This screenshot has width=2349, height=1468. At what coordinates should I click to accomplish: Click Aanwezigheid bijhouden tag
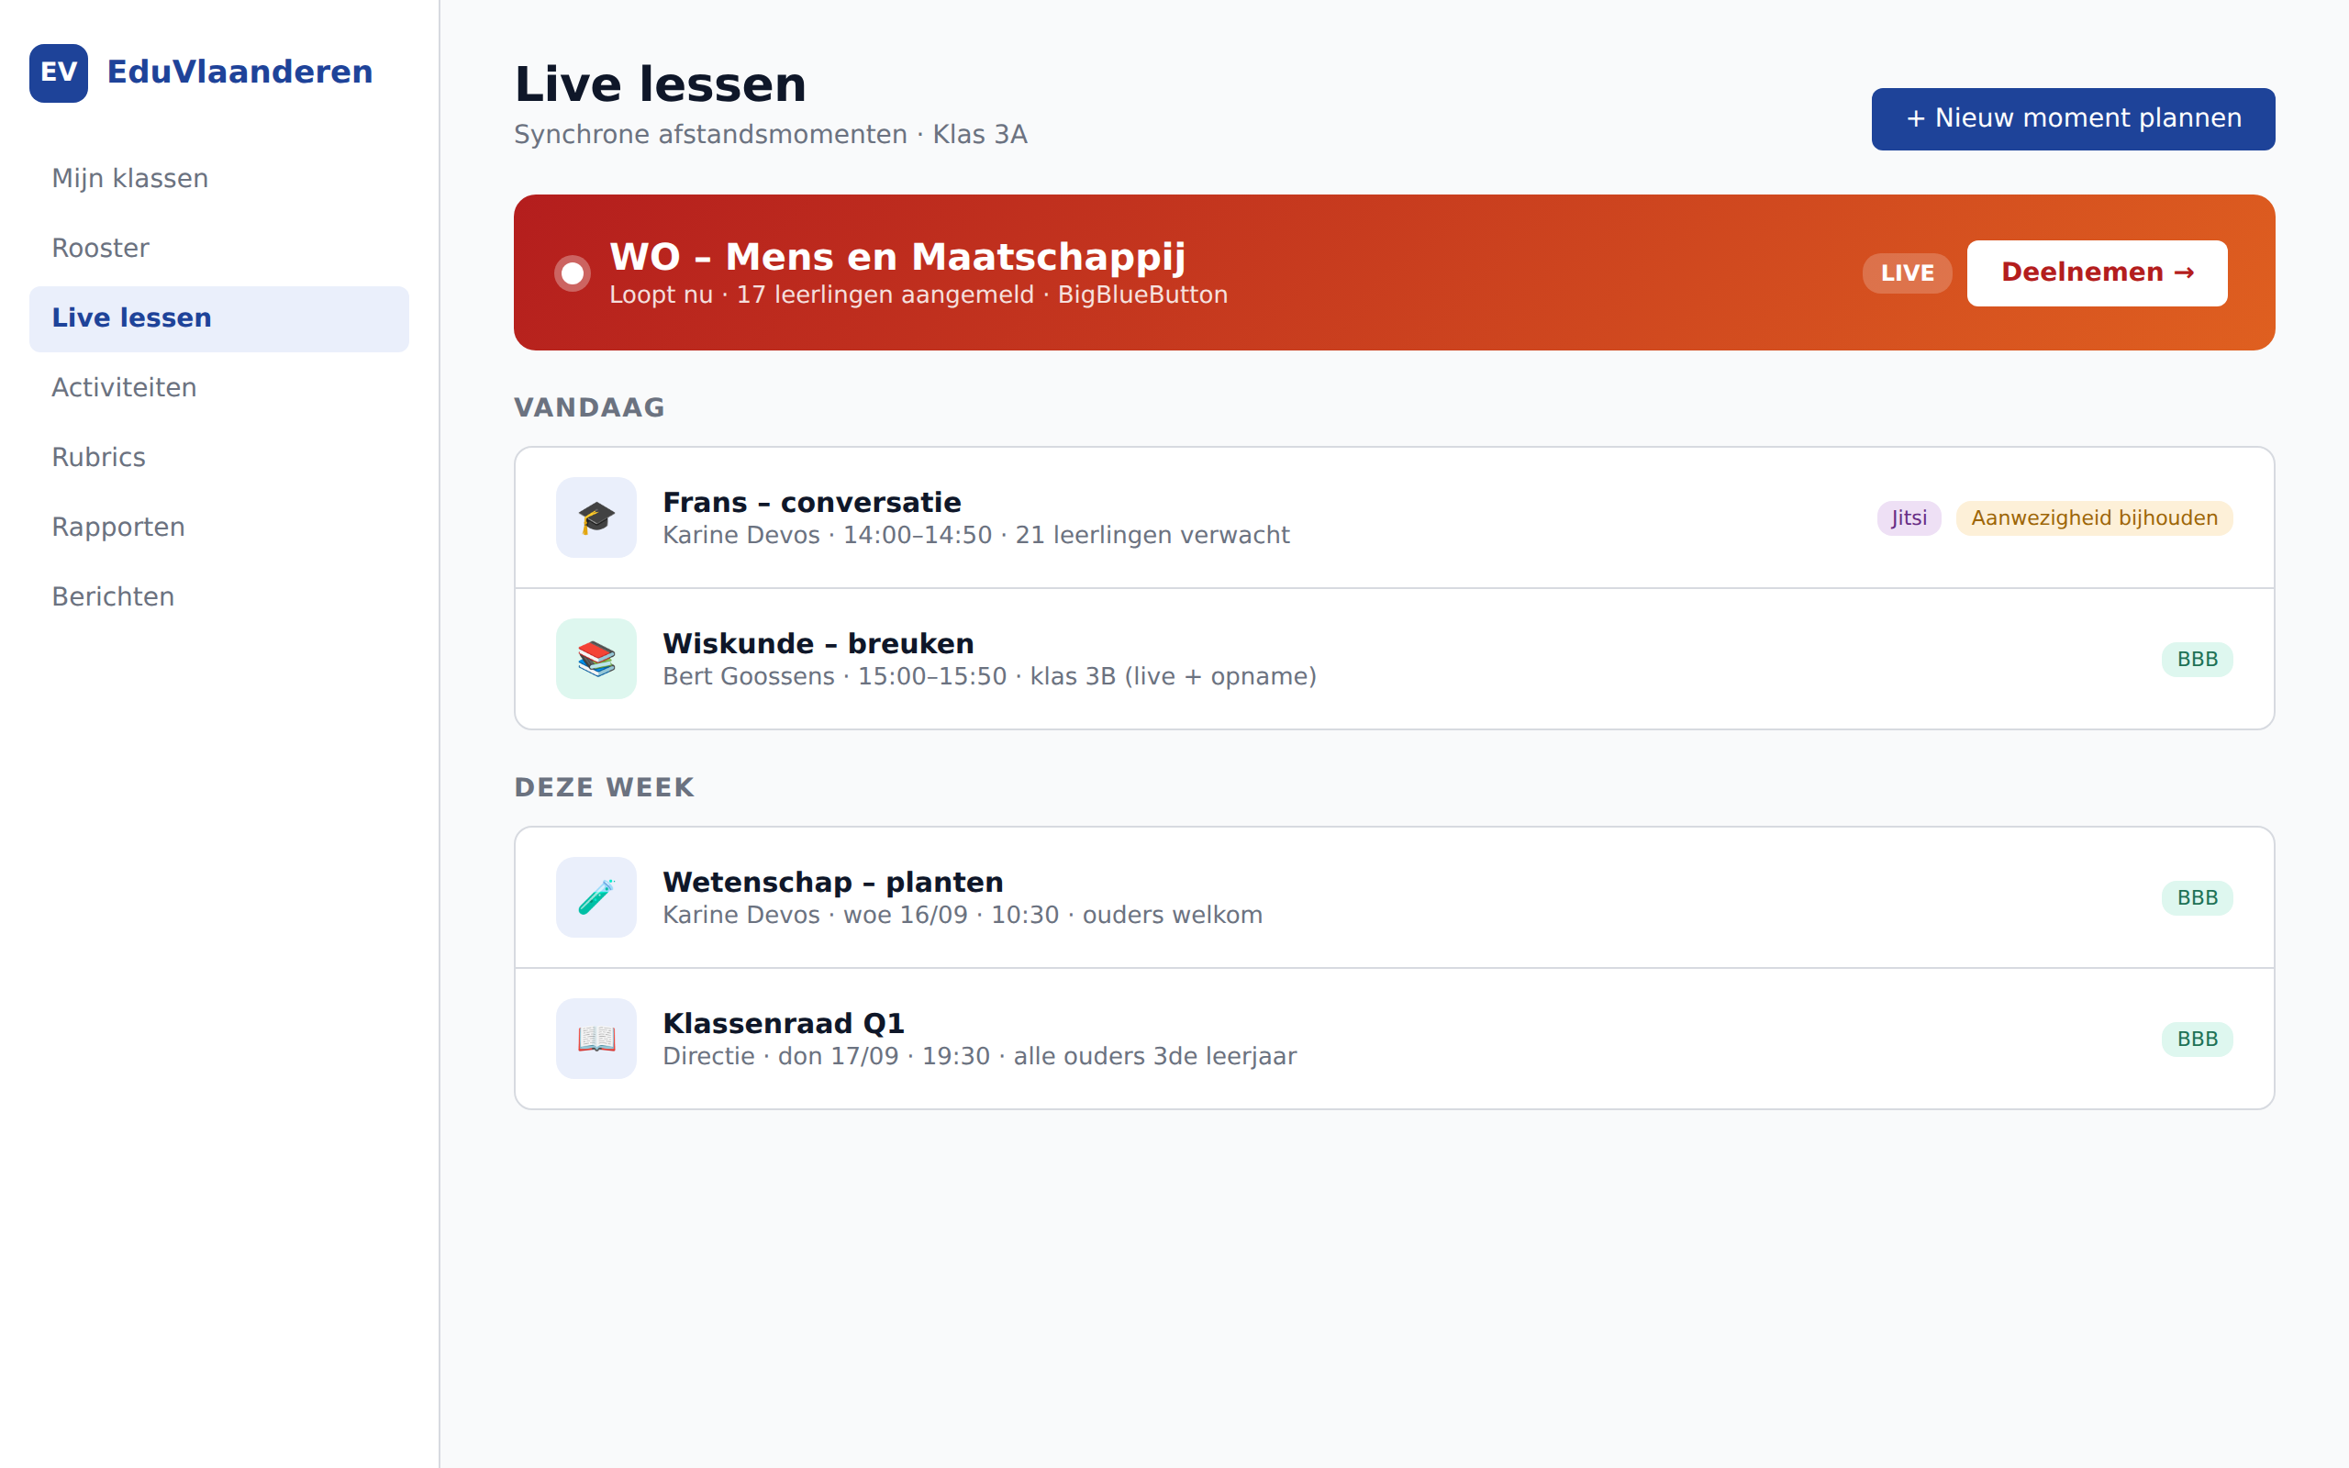click(x=2094, y=518)
